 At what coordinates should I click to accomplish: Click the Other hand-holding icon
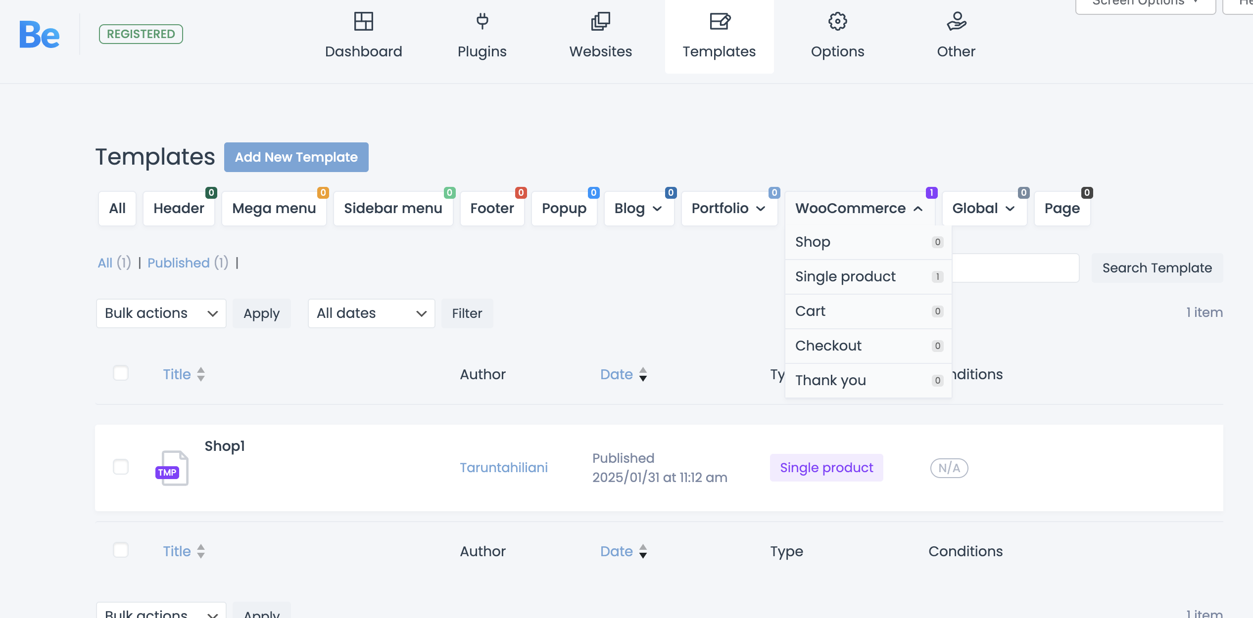click(956, 22)
